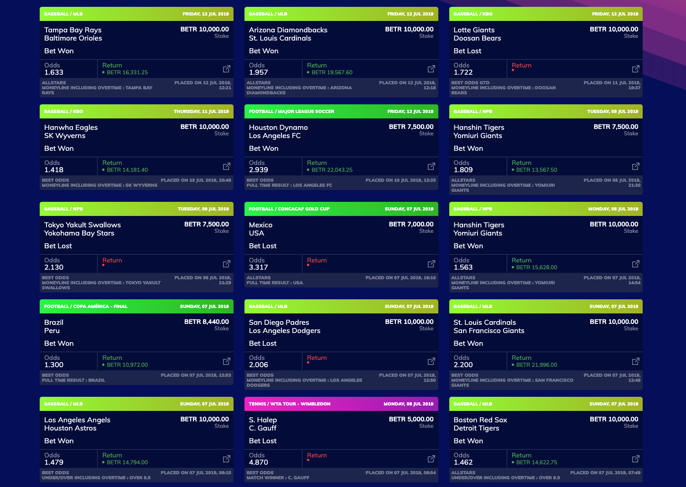Click the return amount "BETR 19,567.60"
Viewport: 686px width, 487px height.
tap(332, 72)
